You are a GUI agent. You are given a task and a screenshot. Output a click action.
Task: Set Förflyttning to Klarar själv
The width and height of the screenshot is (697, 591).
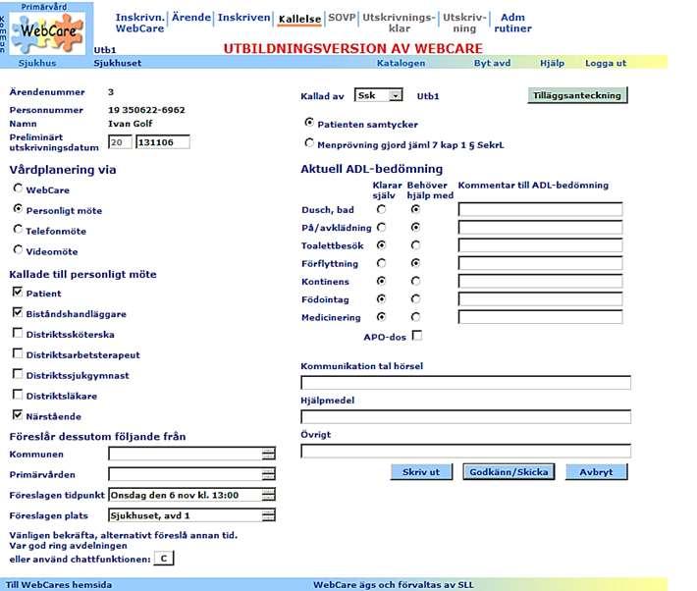(382, 263)
